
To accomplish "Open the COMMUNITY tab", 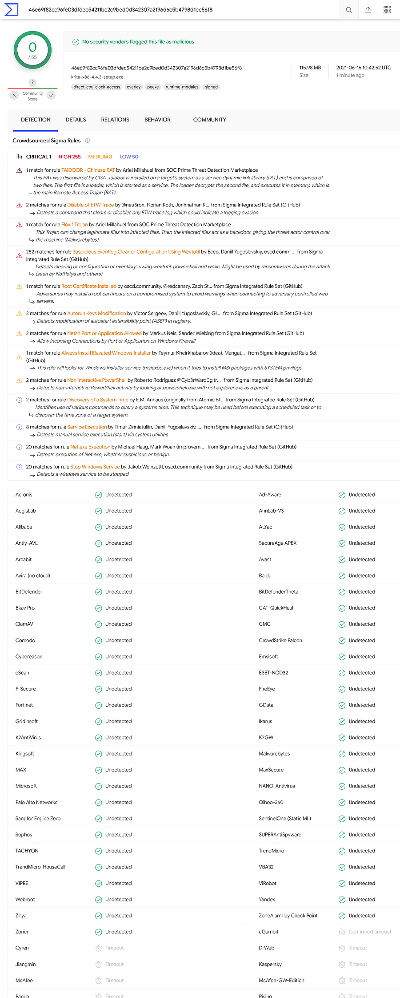I will point(209,120).
